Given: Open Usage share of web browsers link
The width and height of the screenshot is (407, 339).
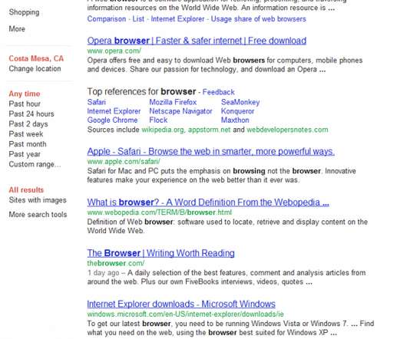Looking at the screenshot, I should [x=259, y=19].
